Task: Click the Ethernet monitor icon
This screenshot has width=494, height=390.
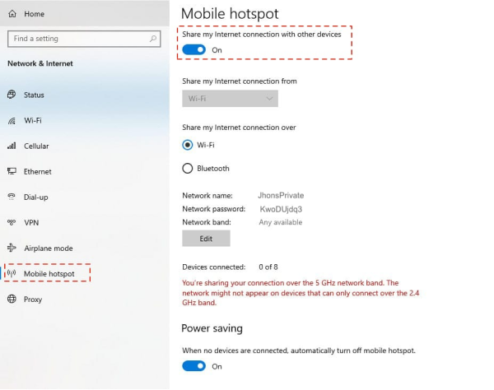Action: [x=12, y=171]
